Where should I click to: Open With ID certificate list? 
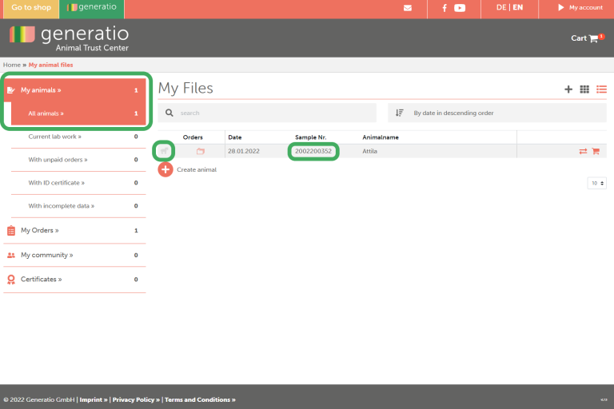point(78,183)
